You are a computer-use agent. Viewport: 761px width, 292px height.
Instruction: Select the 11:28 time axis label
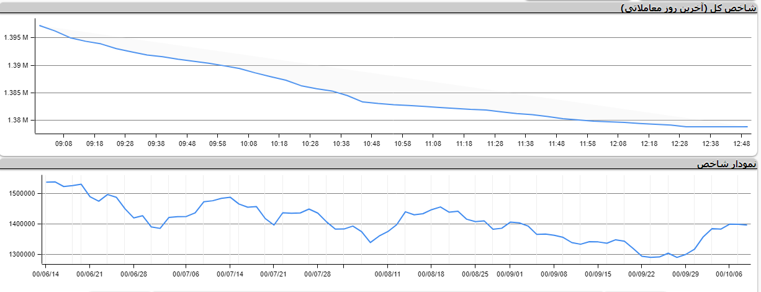pyautogui.click(x=495, y=144)
